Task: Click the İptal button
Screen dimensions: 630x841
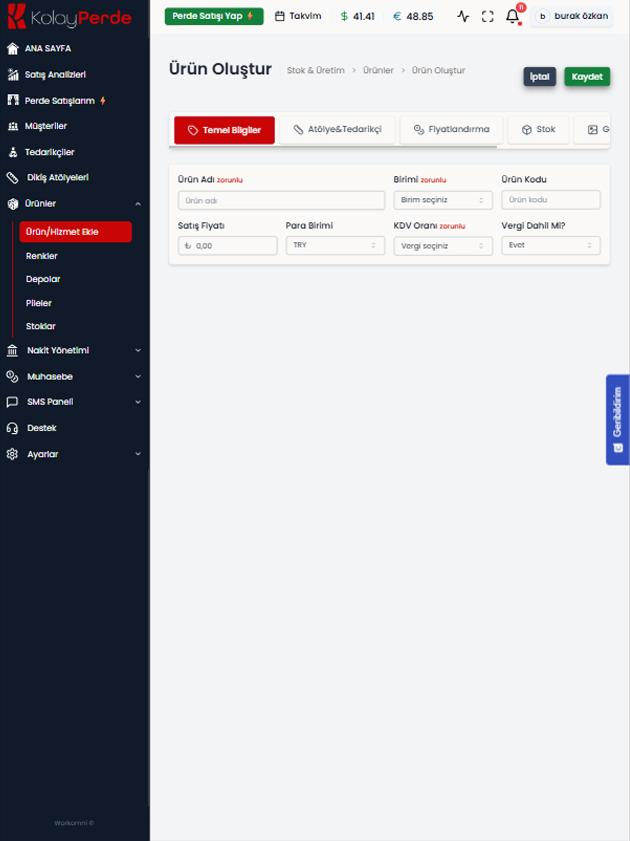Action: click(539, 77)
